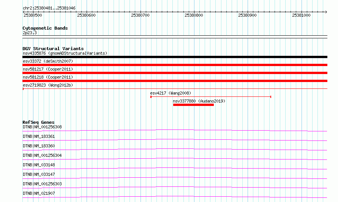Click ruler position label 25380600
This screenshot has width=338, height=202.
[86, 15]
